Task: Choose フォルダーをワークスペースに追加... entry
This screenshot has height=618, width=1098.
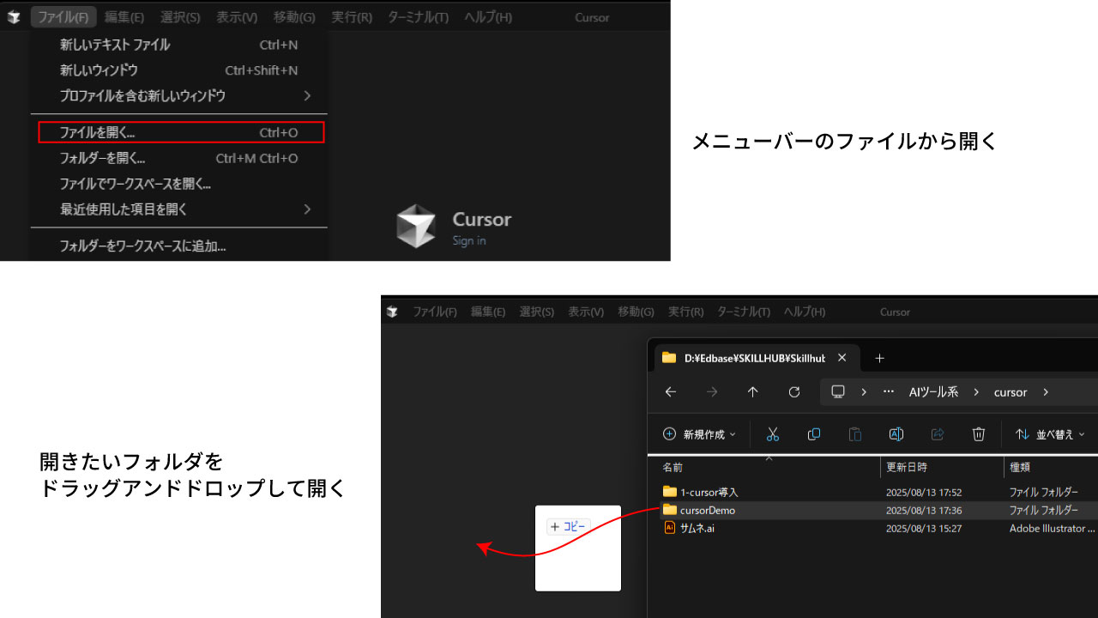Action: click(178, 246)
